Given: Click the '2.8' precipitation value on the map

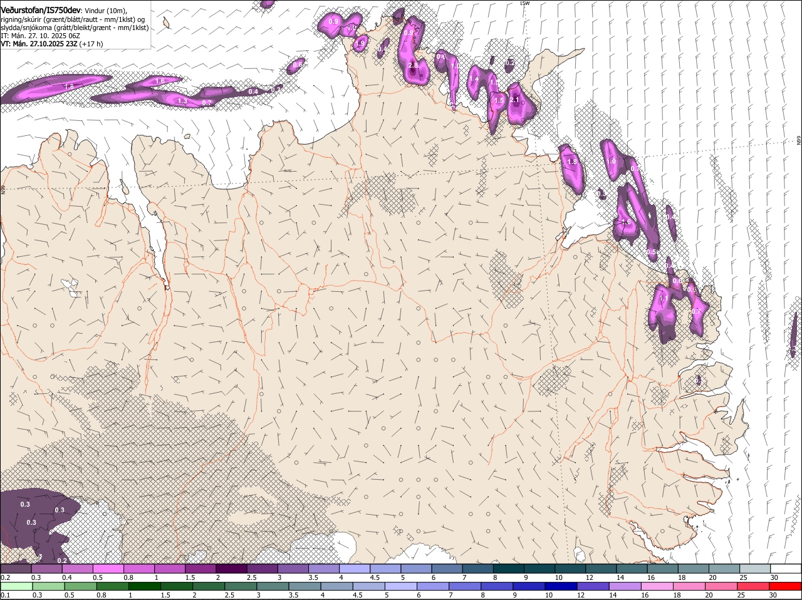Looking at the screenshot, I should coord(413,66).
